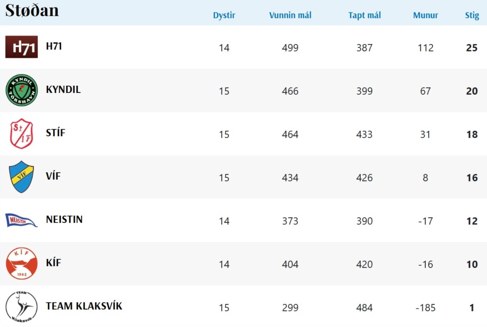Click the Team Klaksvík circular logo
Image resolution: width=487 pixels, height=327 pixels.
click(21, 307)
